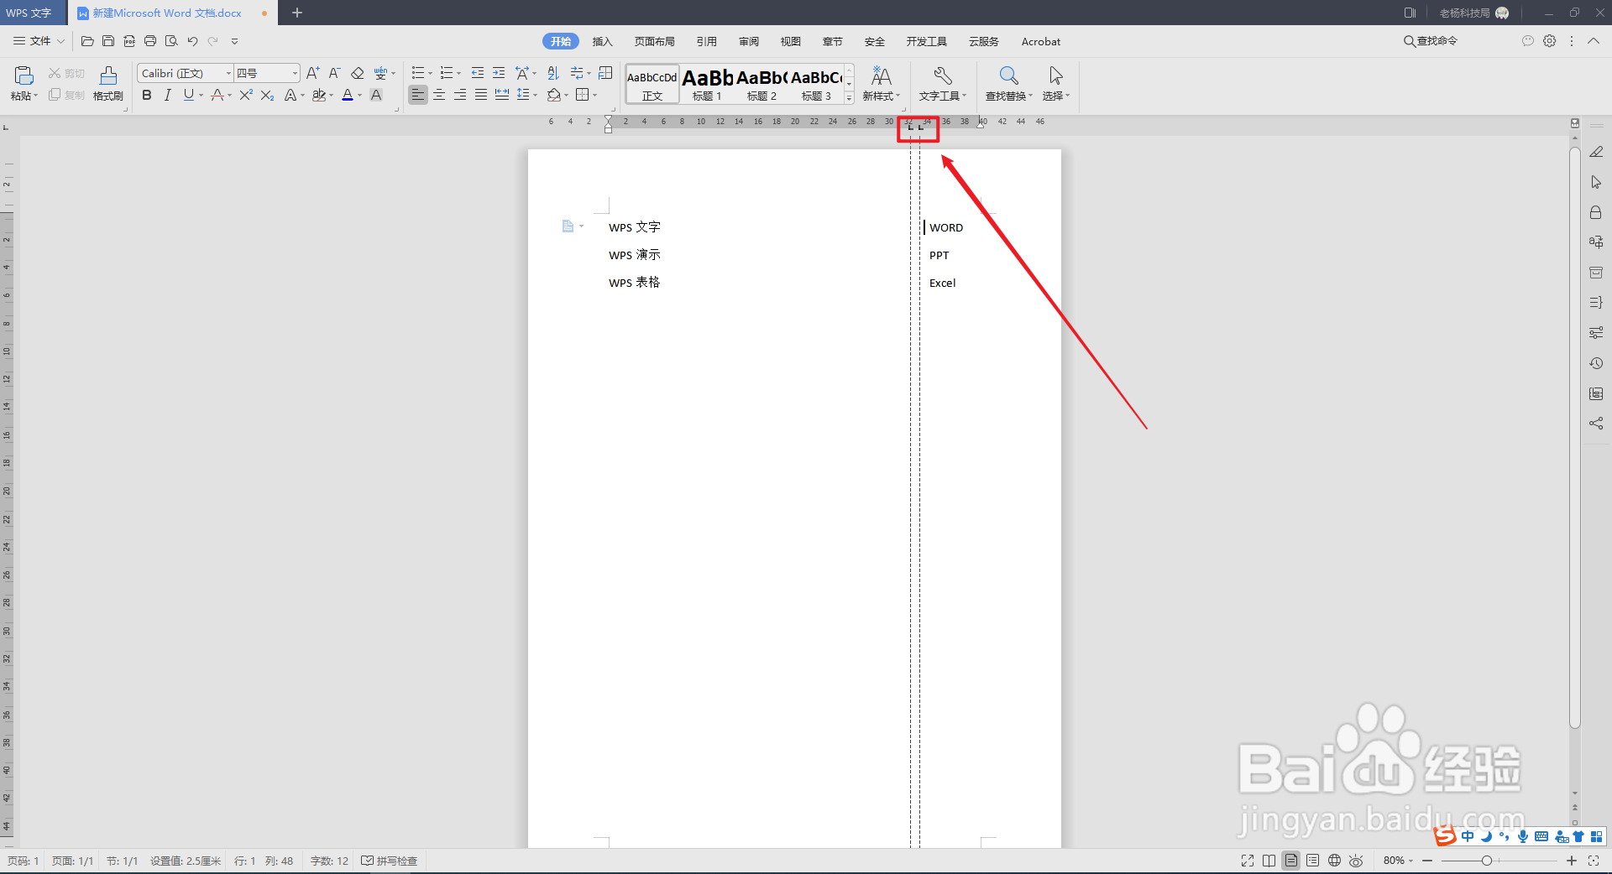The width and height of the screenshot is (1612, 874).
Task: Click the zoom out minus button
Action: click(1427, 861)
